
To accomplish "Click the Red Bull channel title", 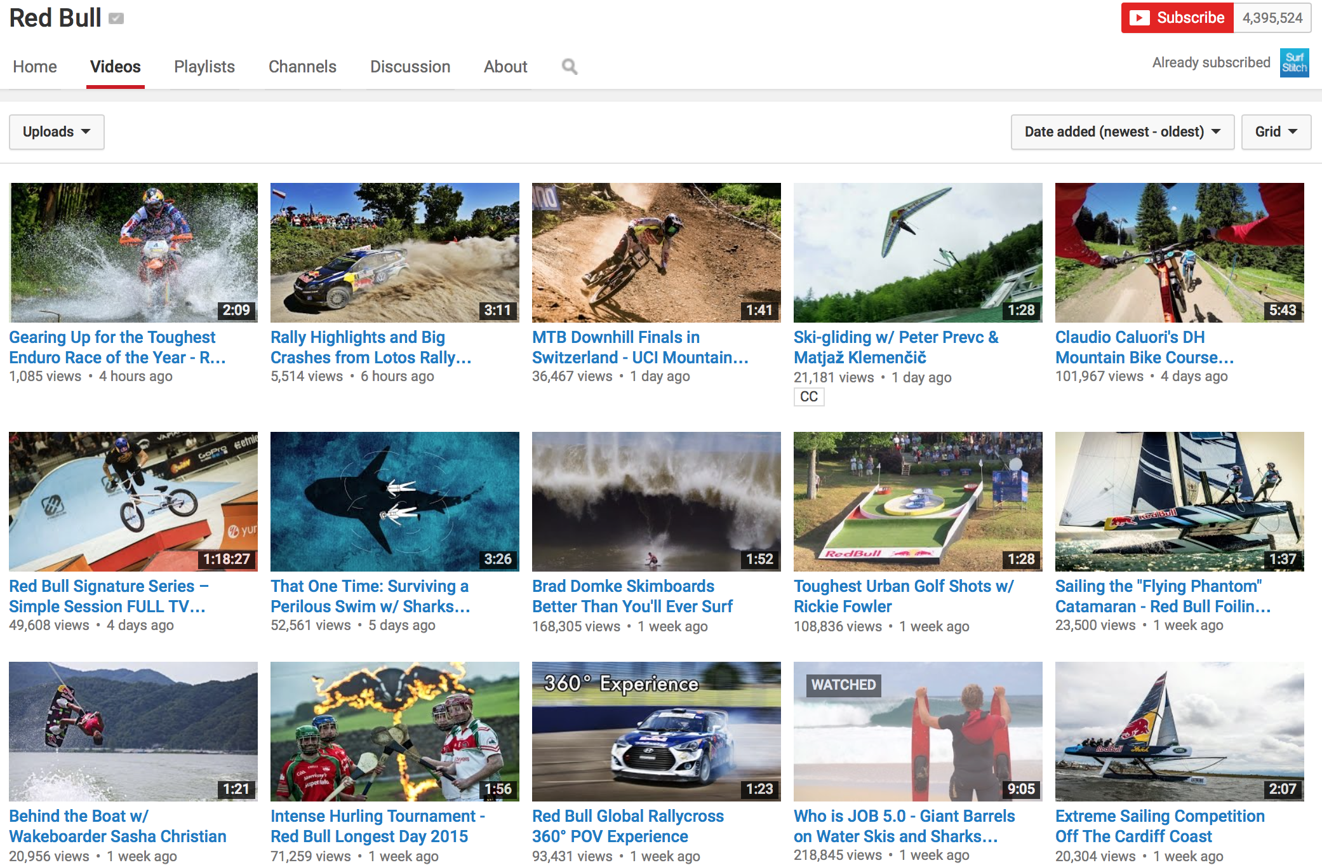I will (x=55, y=18).
